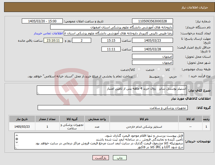
Task: Click the کد کالا column header
Action: point(190,119)
